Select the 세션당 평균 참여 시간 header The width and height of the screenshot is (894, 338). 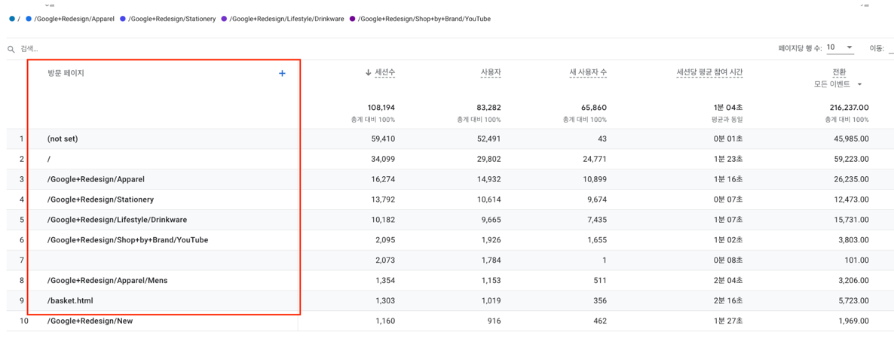[x=709, y=73]
